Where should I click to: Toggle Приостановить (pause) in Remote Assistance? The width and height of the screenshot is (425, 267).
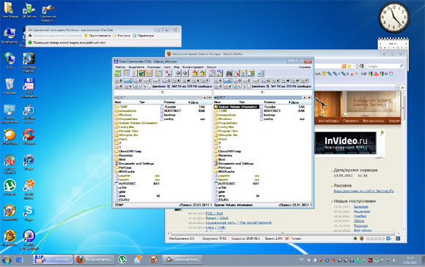pos(97,35)
